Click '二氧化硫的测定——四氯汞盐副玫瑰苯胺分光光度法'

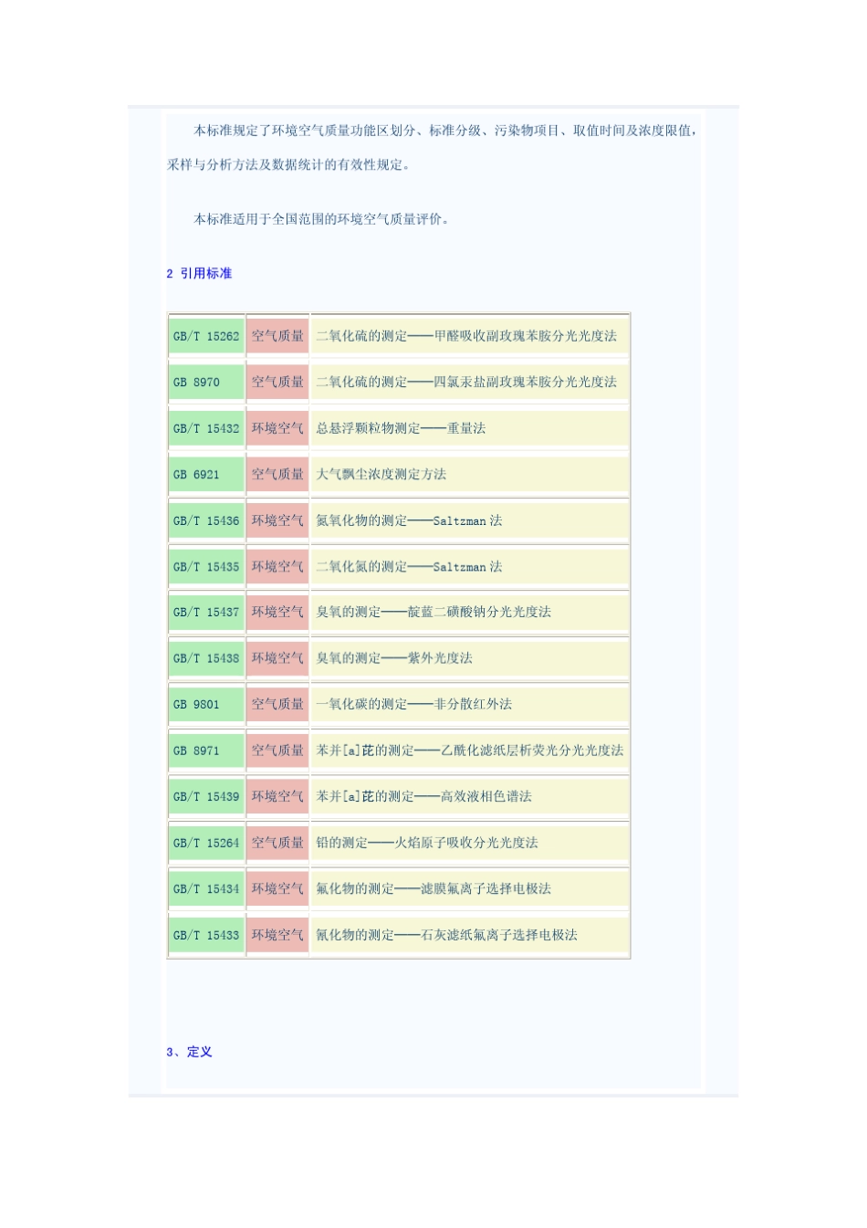coord(466,383)
